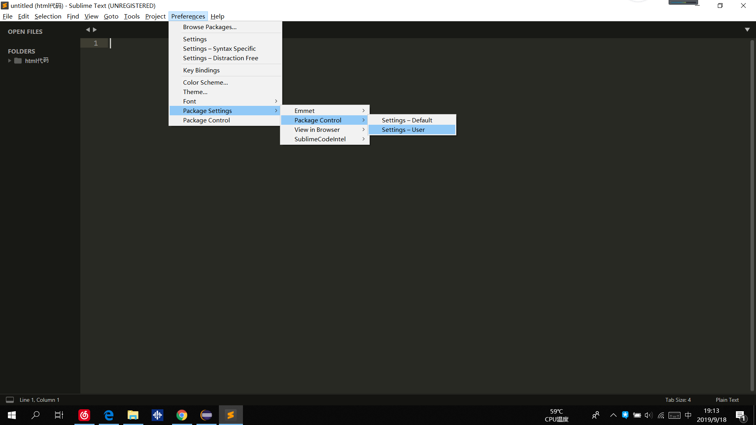Choose Settings – Distraction Free
This screenshot has width=756, height=425.
[x=225, y=58]
